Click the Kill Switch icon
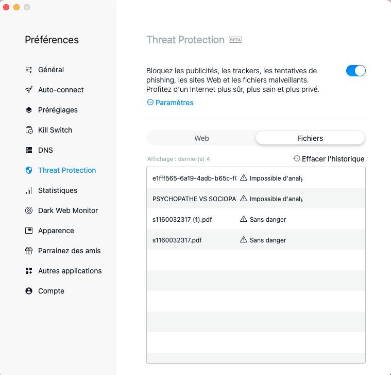 click(x=29, y=130)
